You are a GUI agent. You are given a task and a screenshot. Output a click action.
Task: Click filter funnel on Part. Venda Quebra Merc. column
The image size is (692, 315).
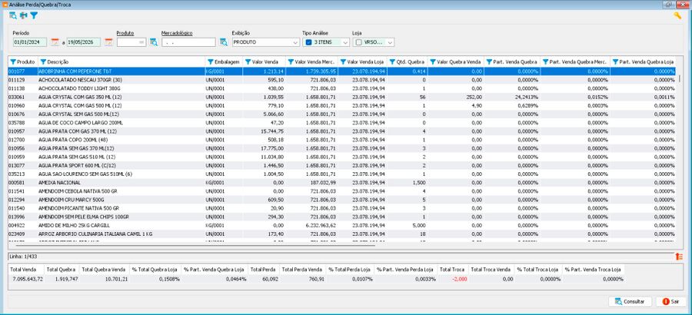click(545, 62)
